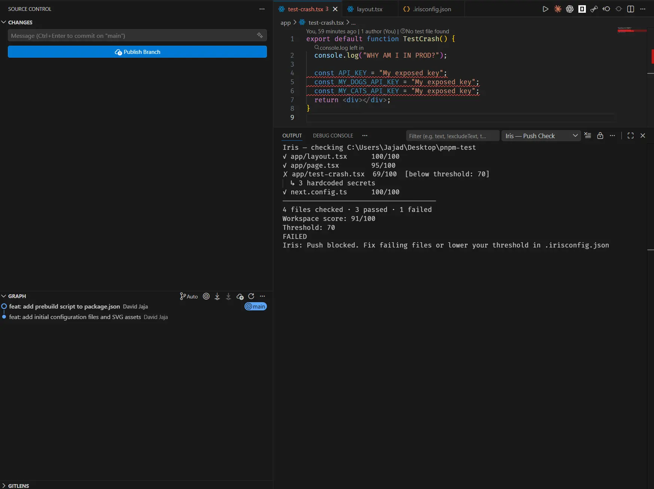Click the 'return <div></div>;' code line
Viewport: 654px width, 489px height.
[352, 100]
